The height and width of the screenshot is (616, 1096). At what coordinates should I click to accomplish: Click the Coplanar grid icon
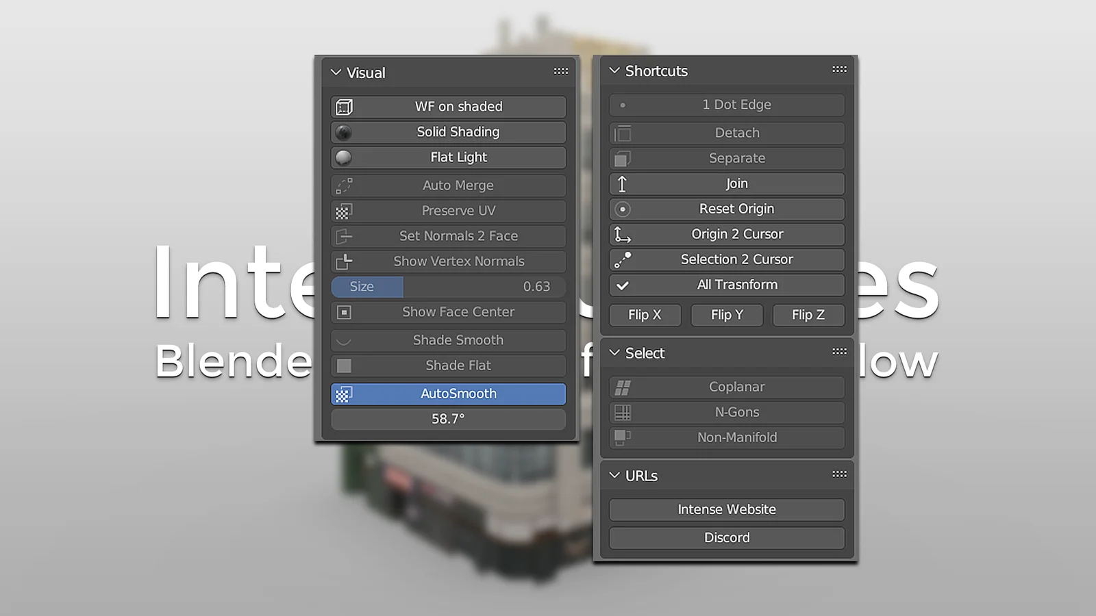pos(622,386)
